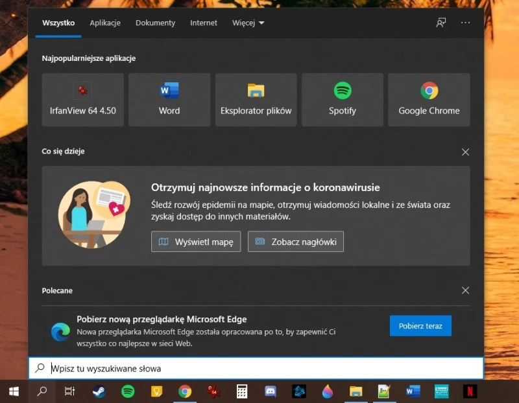Select the Dokumenty tab
The height and width of the screenshot is (403, 519).
(155, 23)
